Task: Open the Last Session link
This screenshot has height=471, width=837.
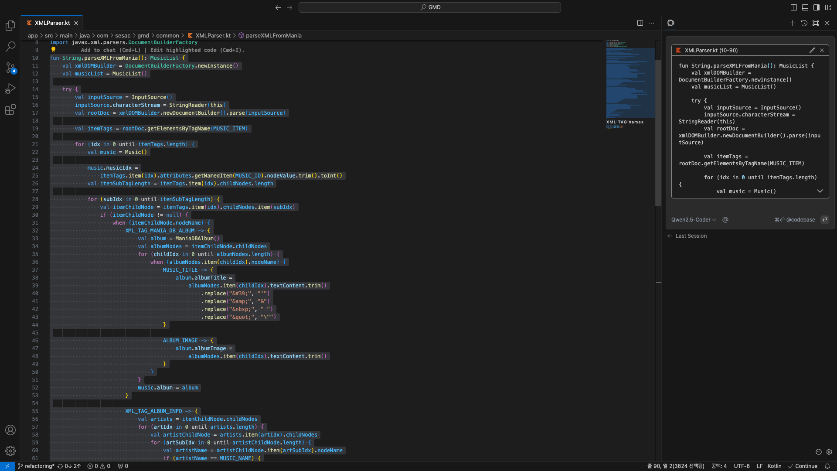Action: [x=691, y=236]
